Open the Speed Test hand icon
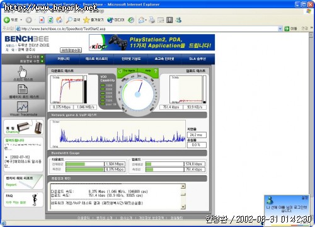Image resolution: width=315 pixels, height=227 pixels. click(x=22, y=72)
